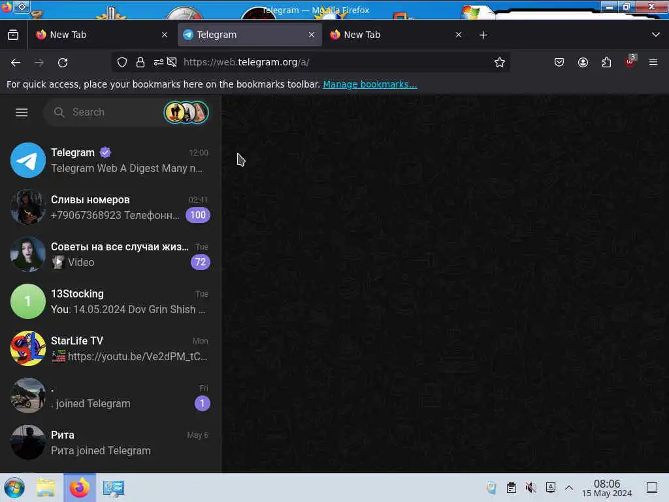
Task: Go back to previous page
Action: pos(16,63)
